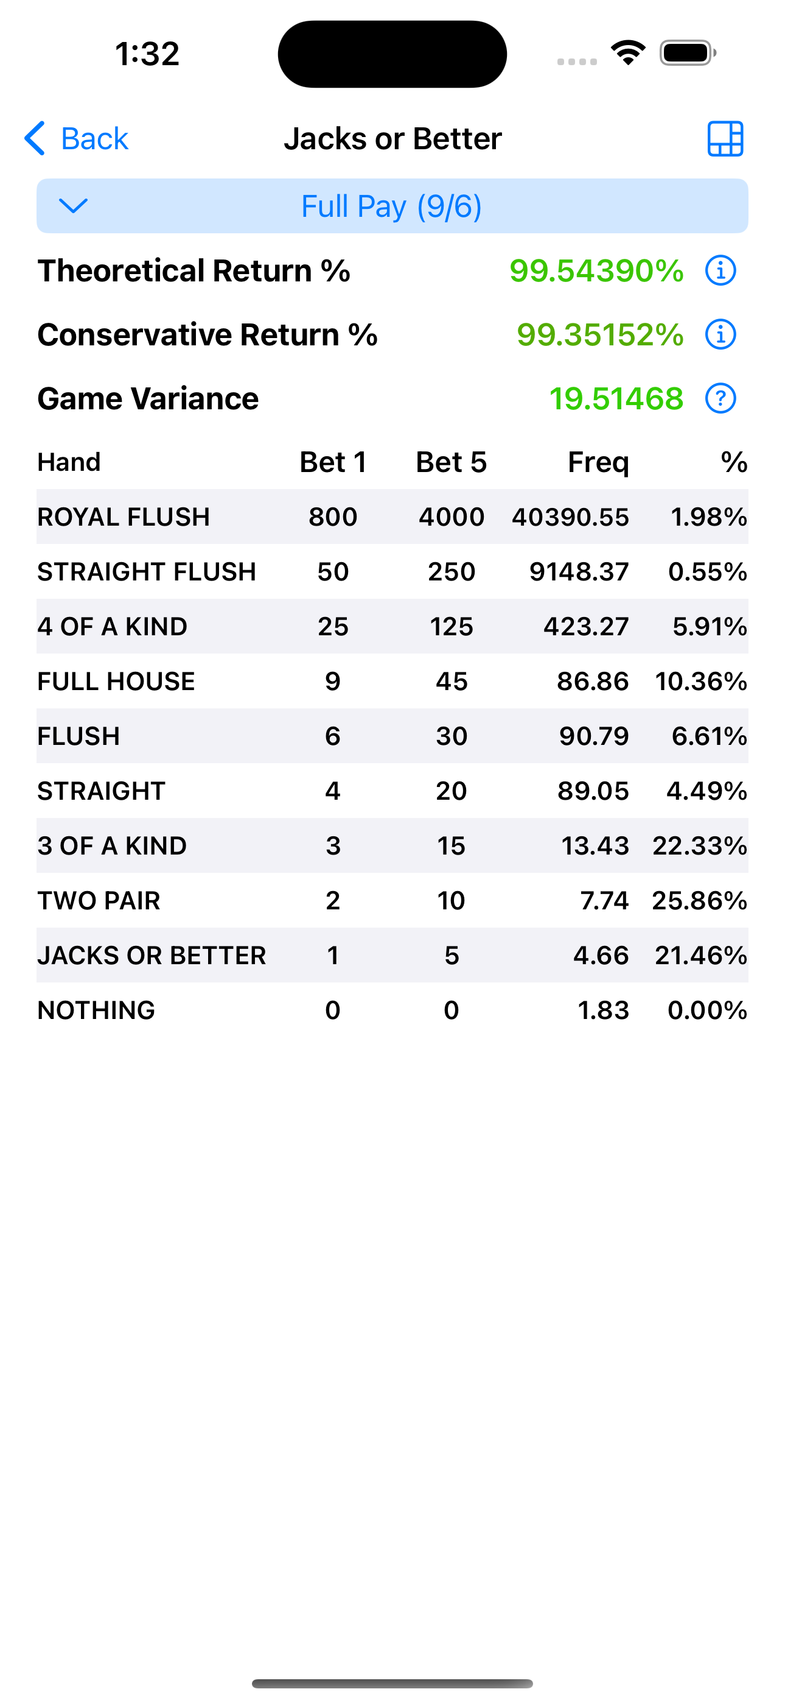The height and width of the screenshot is (1703, 785).
Task: Show info for Conservative Return %
Action: pyautogui.click(x=720, y=334)
